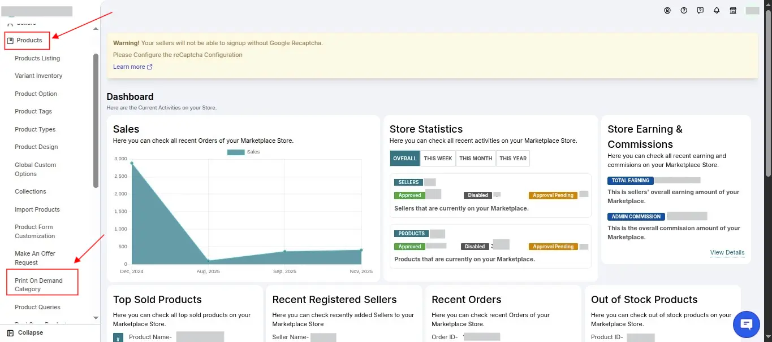Image resolution: width=772 pixels, height=342 pixels.
Task: Click the ADMIN COMMISSION badge
Action: click(x=636, y=217)
